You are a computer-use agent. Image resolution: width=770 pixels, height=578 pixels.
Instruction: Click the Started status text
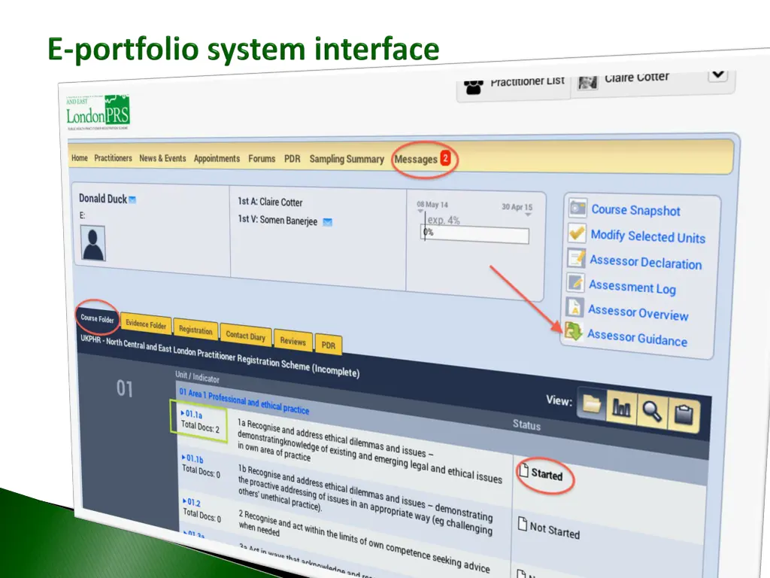tap(547, 474)
